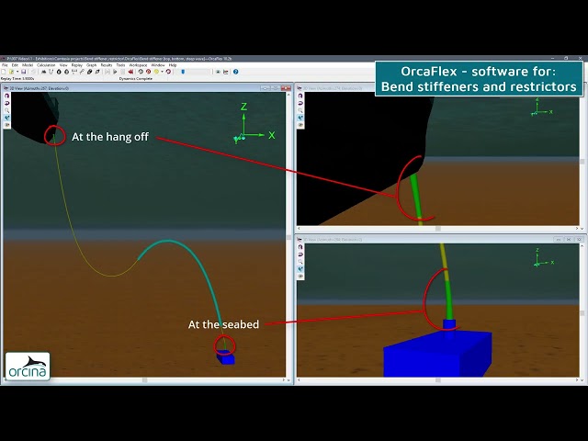Click the red circular replay icon before slider
588x441 pixels.
pyautogui.click(x=168, y=72)
